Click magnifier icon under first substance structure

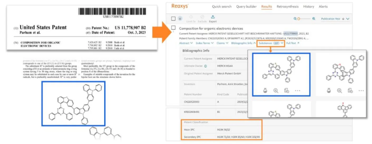tap(276, 90)
